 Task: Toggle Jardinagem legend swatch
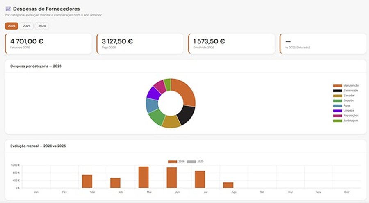[337, 121]
